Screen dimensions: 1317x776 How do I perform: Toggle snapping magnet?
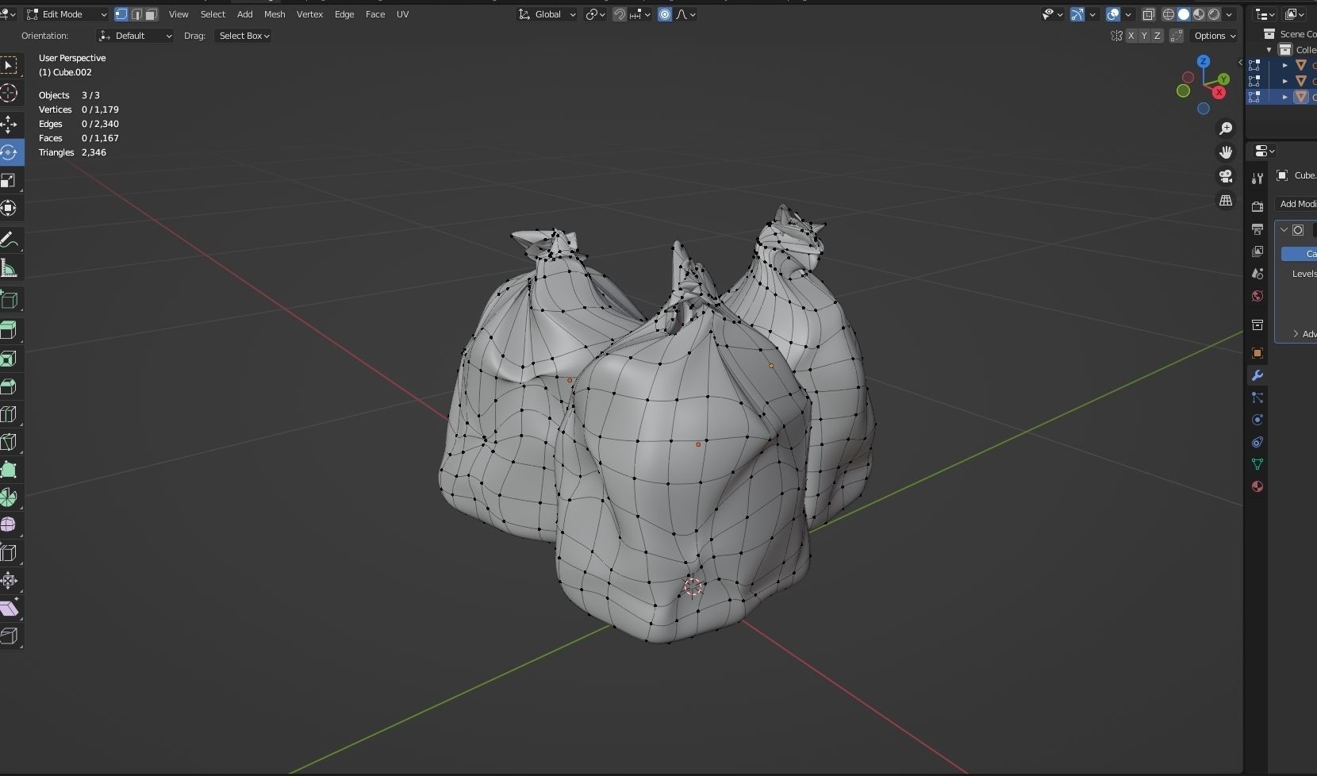coord(620,14)
